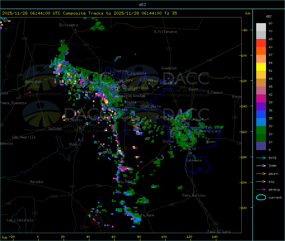285x241 pixels.
Task: Click the Agua_Toro map label
Action: coord(34,82)
